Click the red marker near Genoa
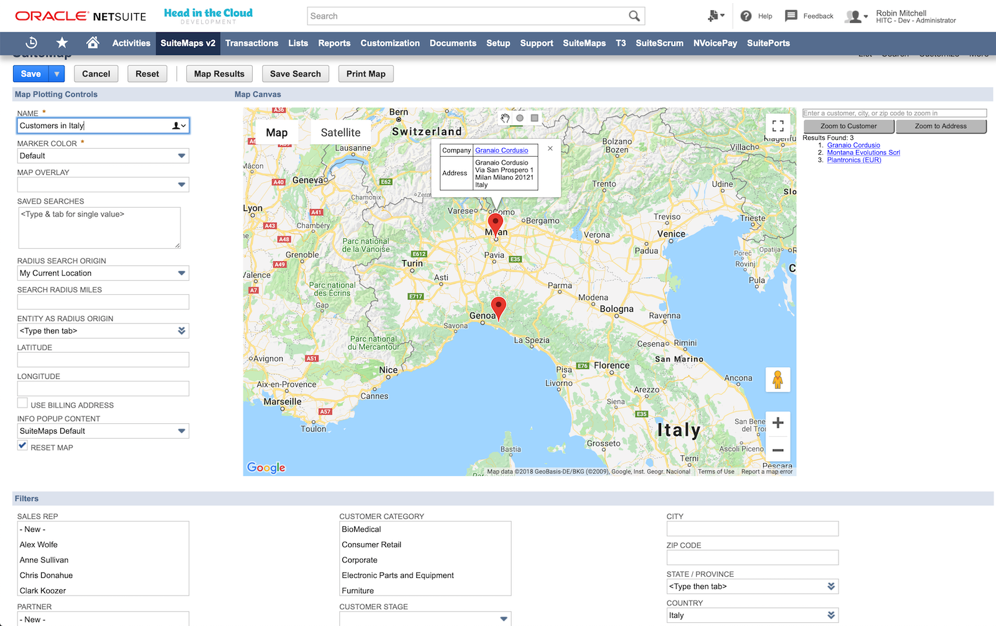 coord(498,308)
